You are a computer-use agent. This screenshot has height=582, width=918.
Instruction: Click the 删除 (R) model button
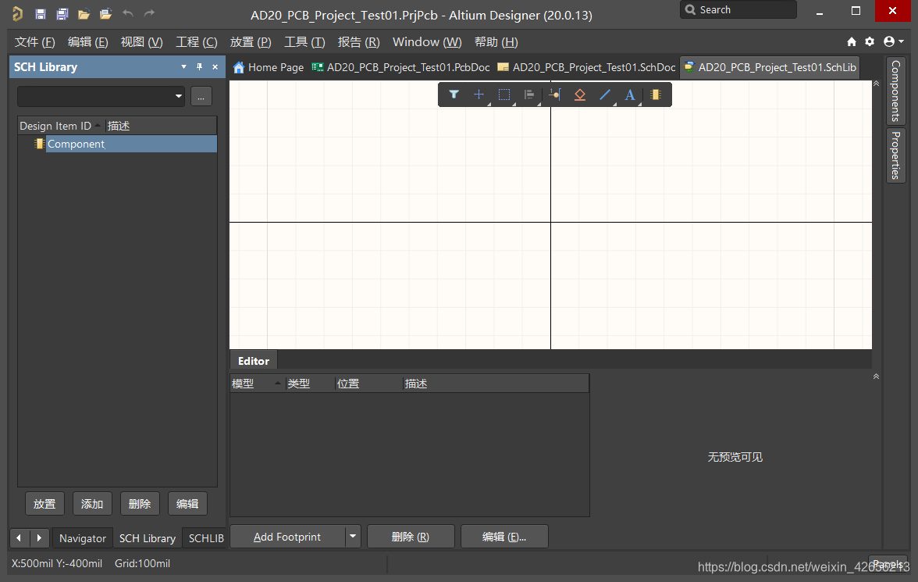(411, 536)
